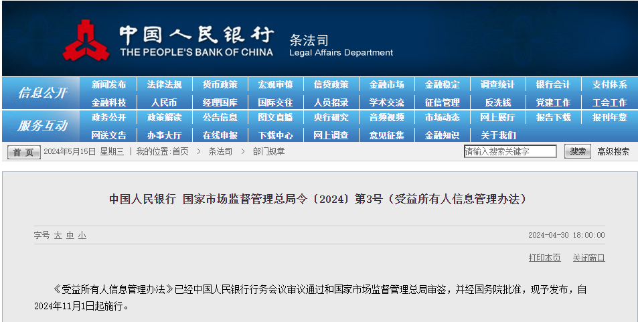Select 网上展厅 link
The width and height of the screenshot is (638, 322).
[x=497, y=118]
